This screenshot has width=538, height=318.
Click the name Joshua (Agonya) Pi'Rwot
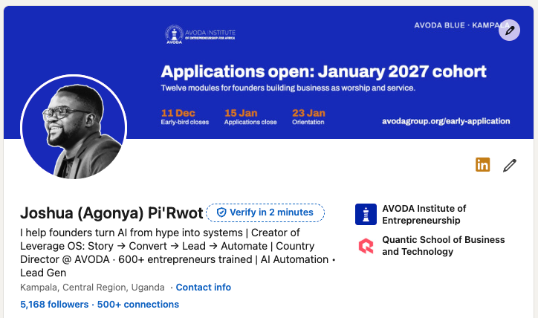click(111, 213)
